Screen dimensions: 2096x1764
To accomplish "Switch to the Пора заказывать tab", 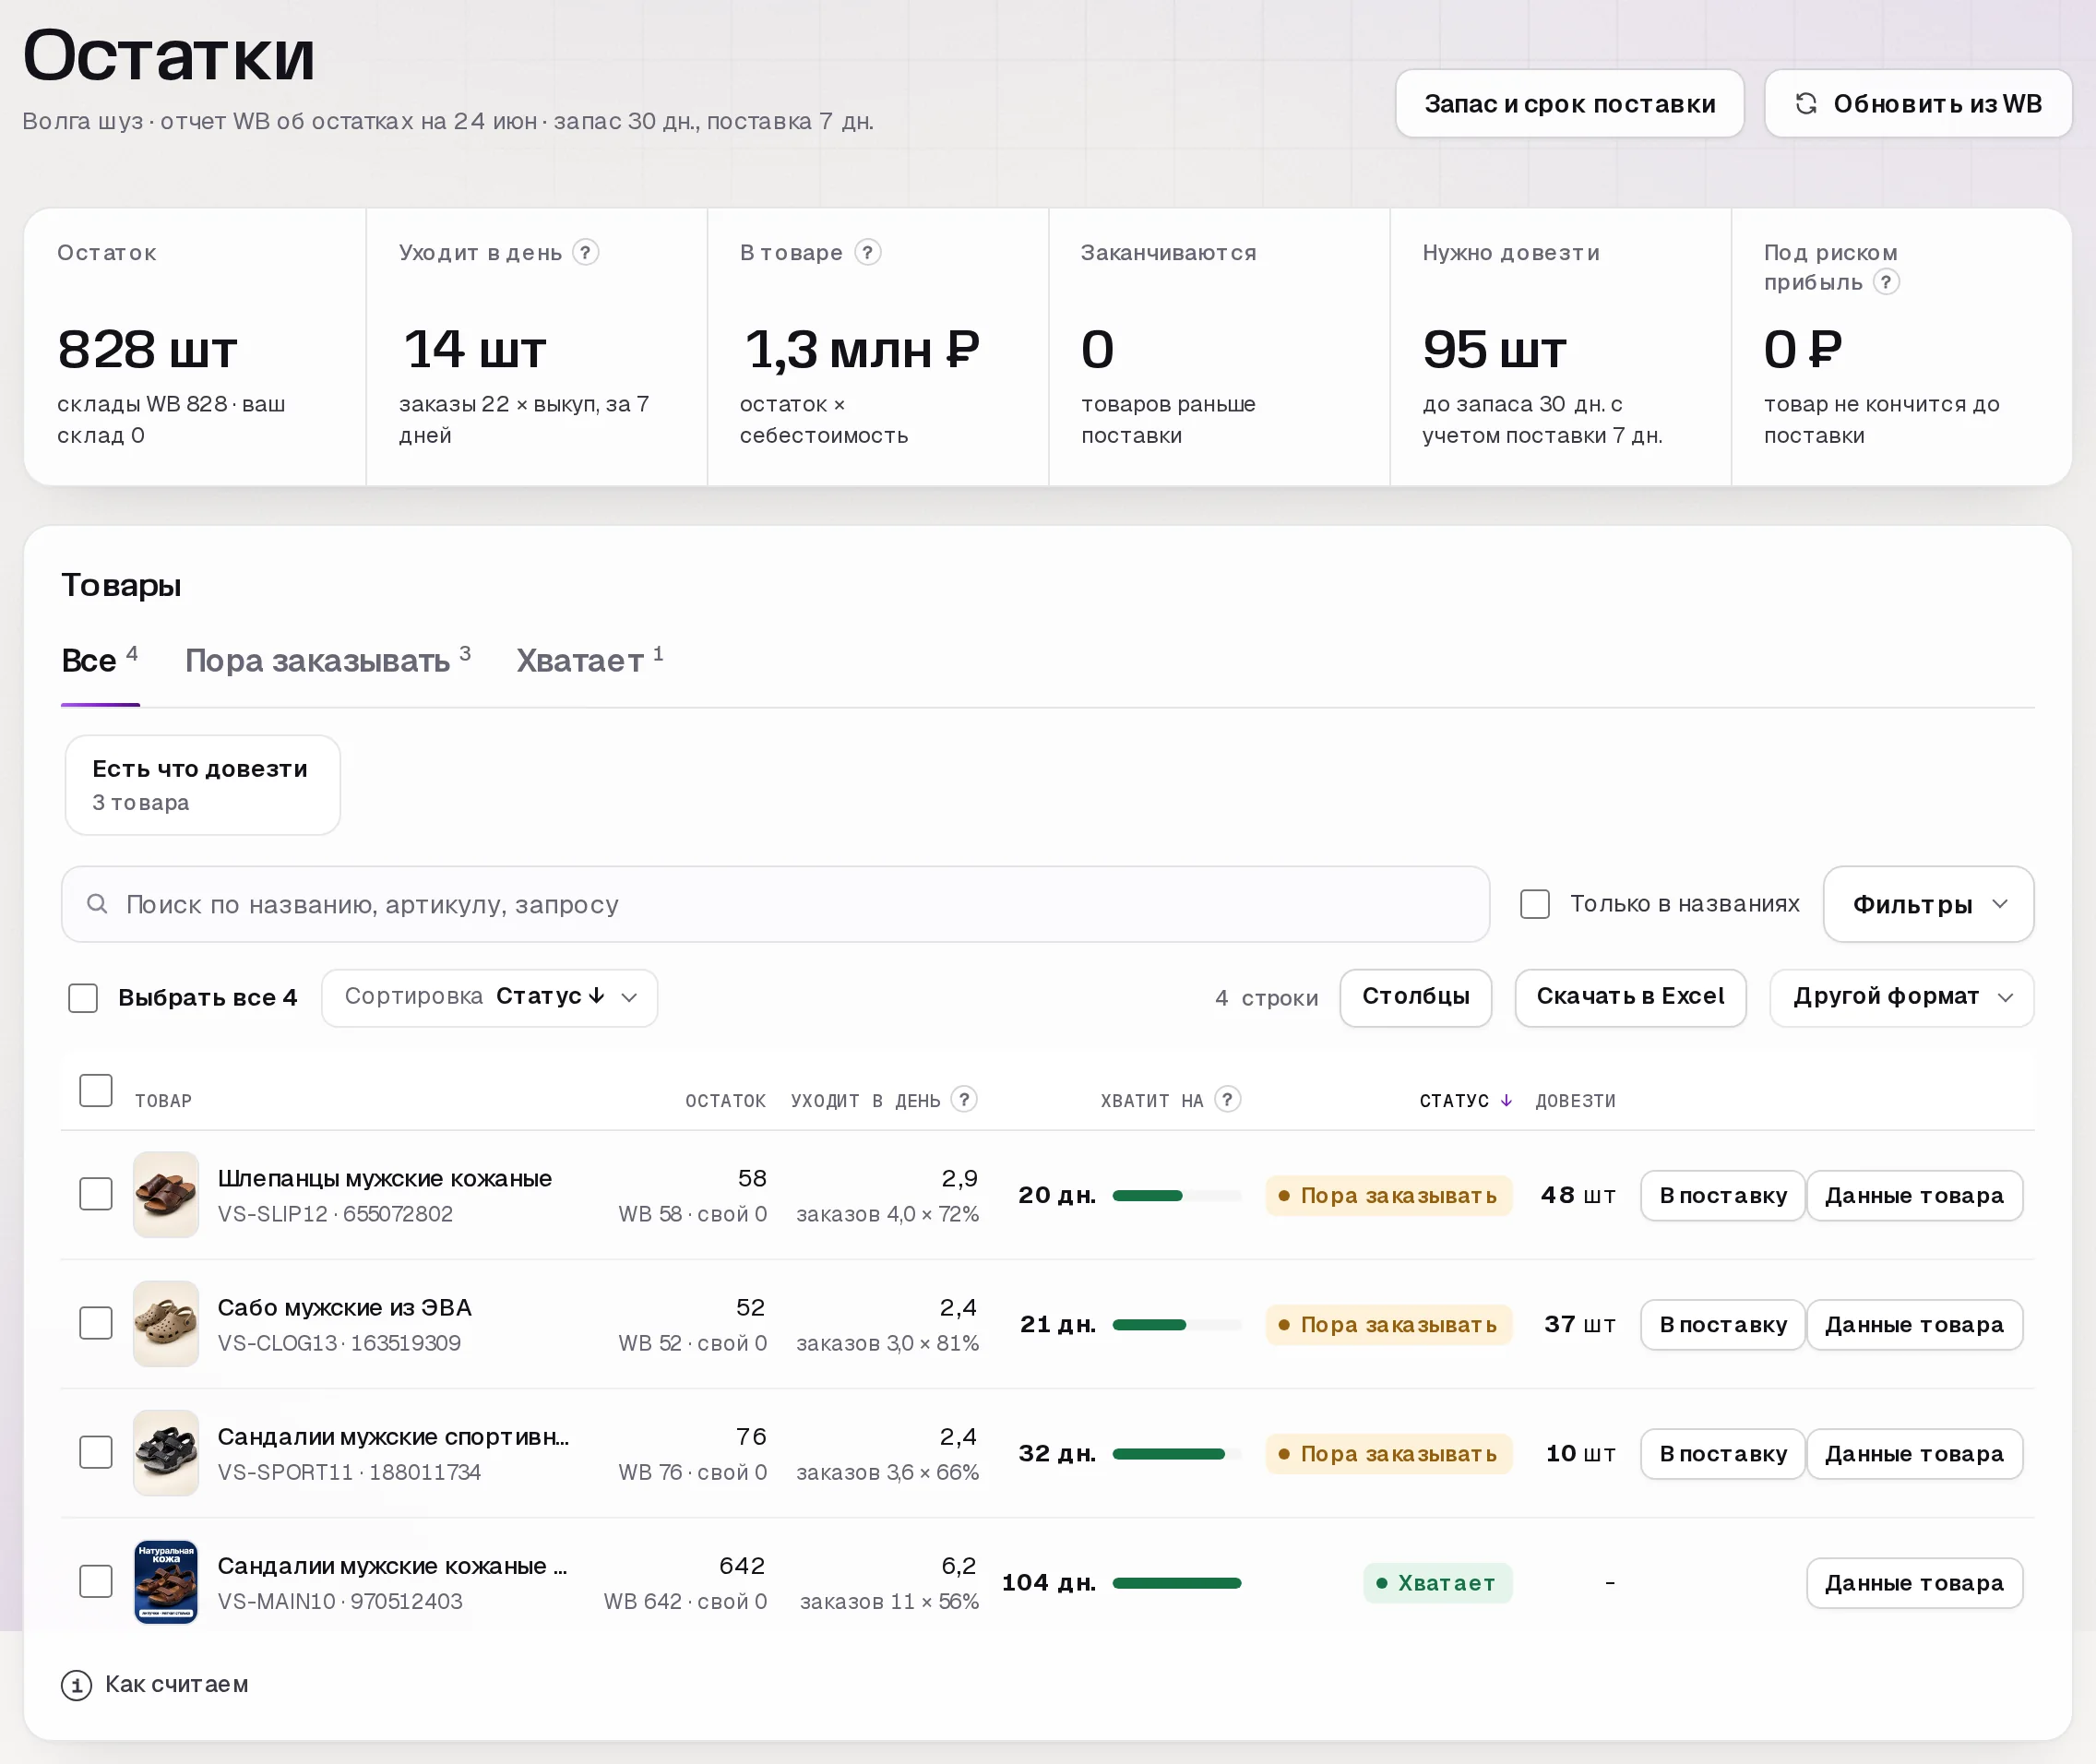I will pos(327,661).
